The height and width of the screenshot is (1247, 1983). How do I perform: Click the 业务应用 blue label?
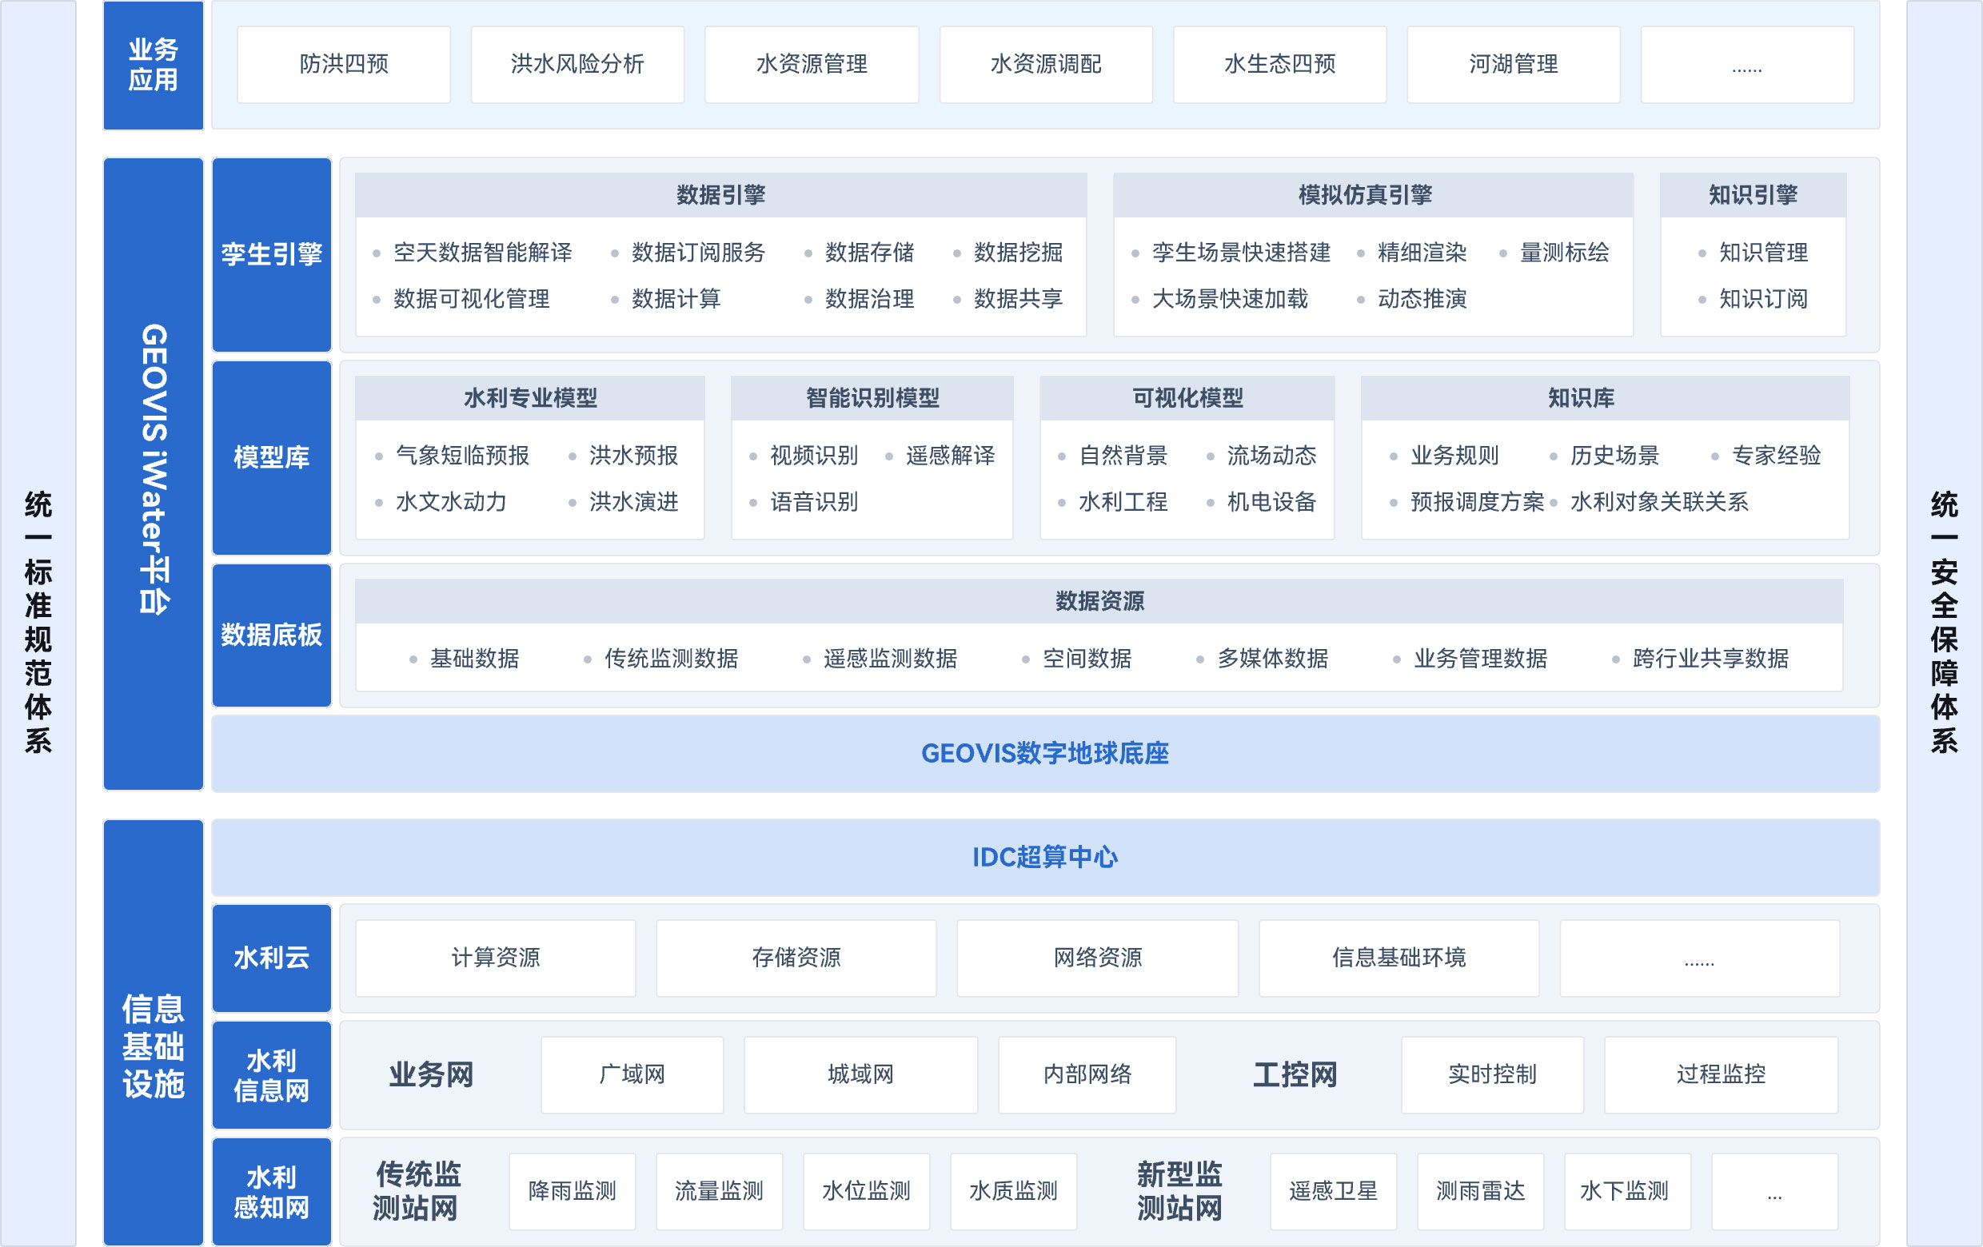click(x=154, y=65)
